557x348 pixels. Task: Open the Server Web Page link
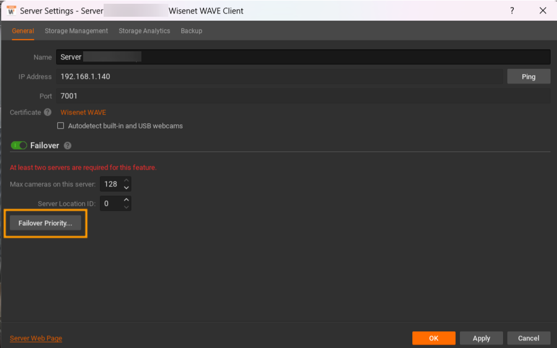pyautogui.click(x=36, y=338)
